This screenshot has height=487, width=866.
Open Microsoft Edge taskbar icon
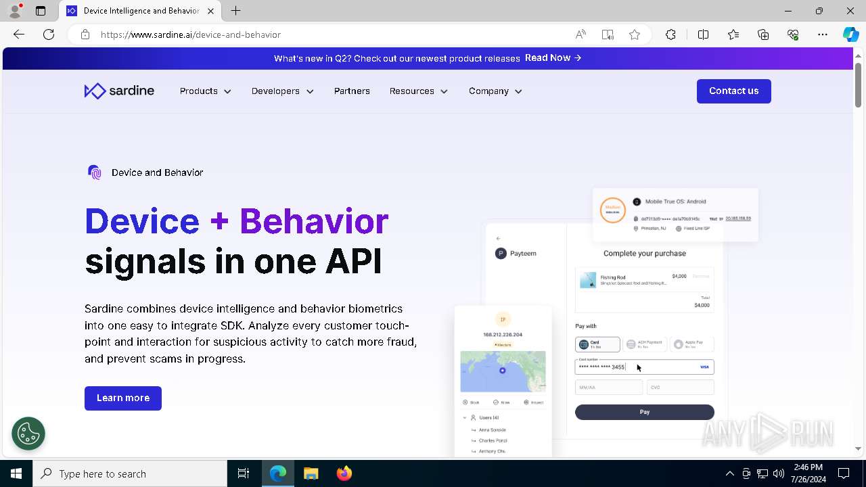(x=278, y=473)
